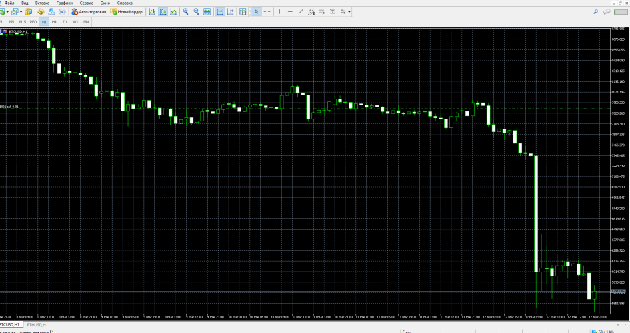Click the Новый ордер button

coord(127,11)
